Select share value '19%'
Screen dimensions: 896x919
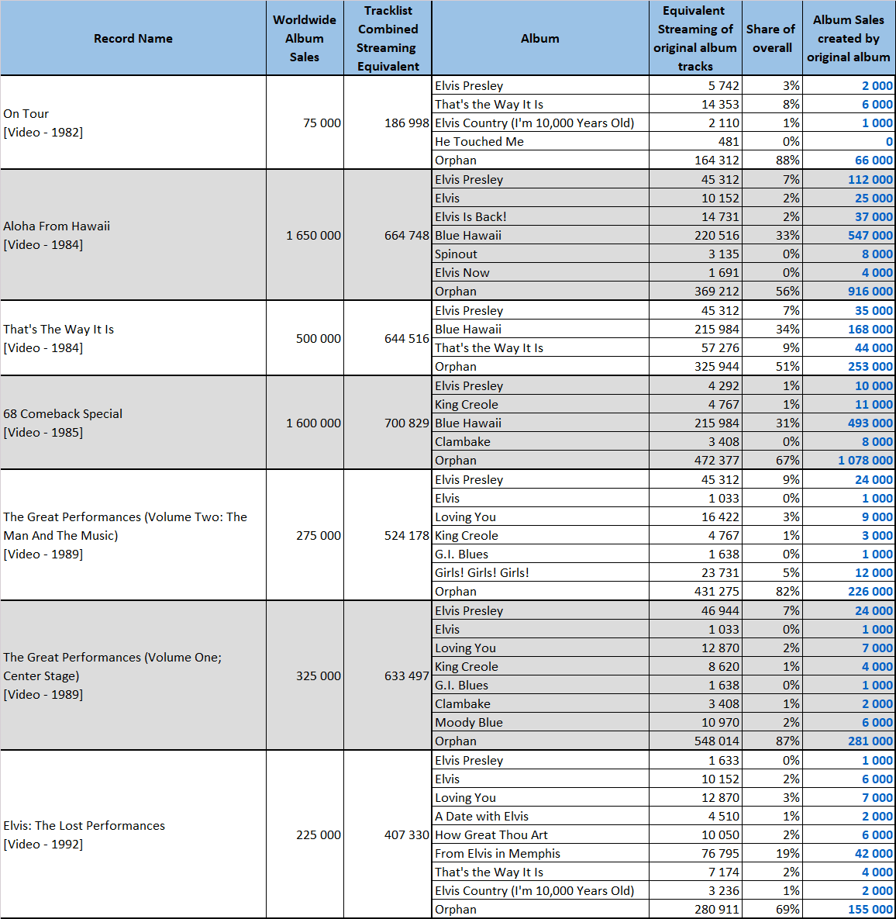click(x=788, y=853)
